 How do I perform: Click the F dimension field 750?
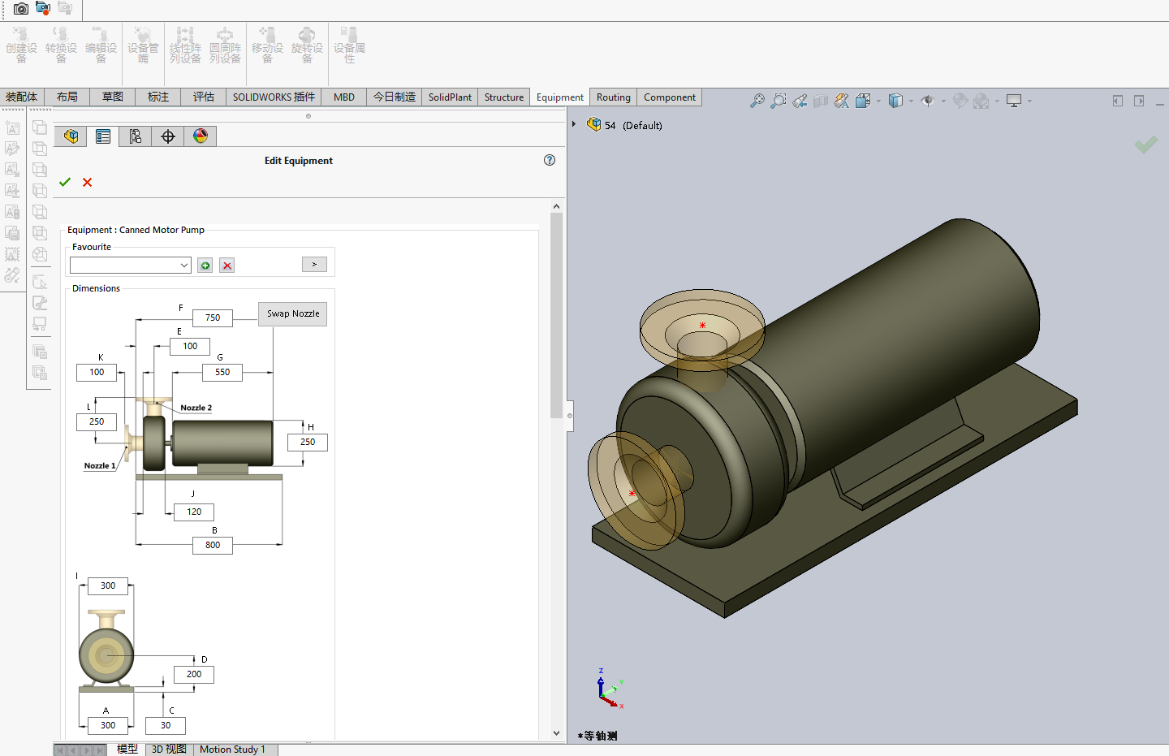click(x=213, y=318)
